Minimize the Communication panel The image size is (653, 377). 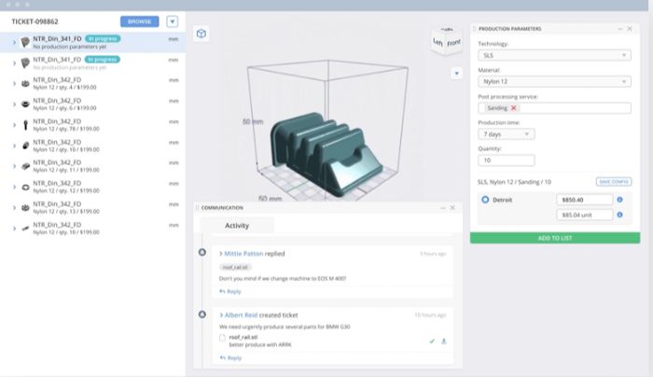coord(443,207)
